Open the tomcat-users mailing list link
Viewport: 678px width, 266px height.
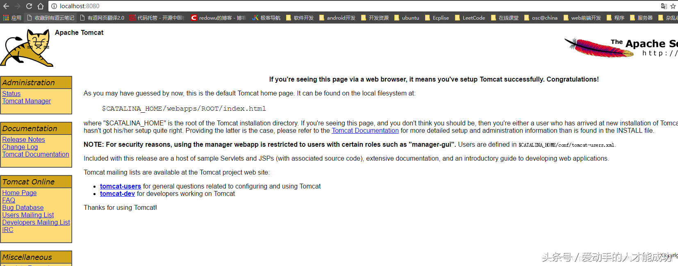121,186
